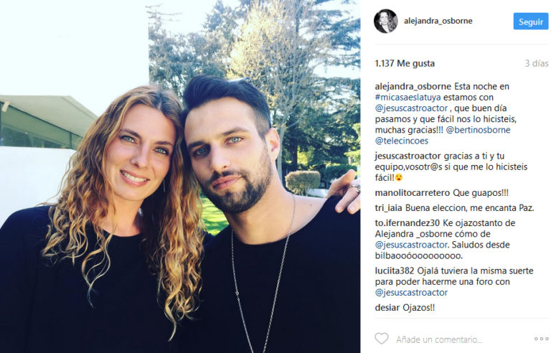Open manolitocarretero commenter profile
The height and width of the screenshot is (353, 551).
tap(413, 193)
